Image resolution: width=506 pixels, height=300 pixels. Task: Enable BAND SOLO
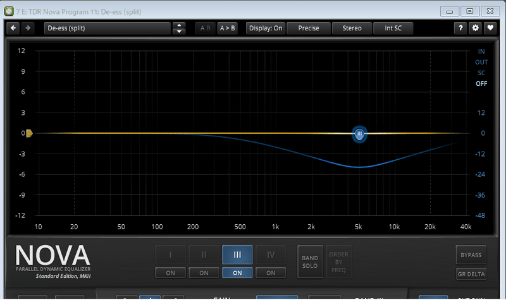tap(310, 261)
